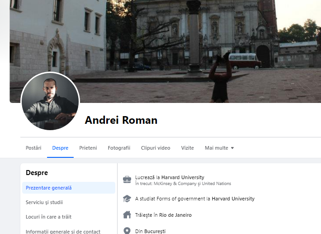Click the graduation cap education icon

point(127,199)
